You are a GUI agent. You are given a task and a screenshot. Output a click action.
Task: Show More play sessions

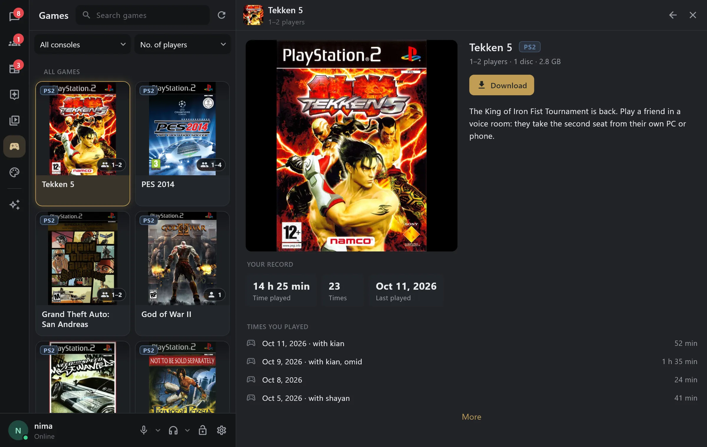click(471, 417)
